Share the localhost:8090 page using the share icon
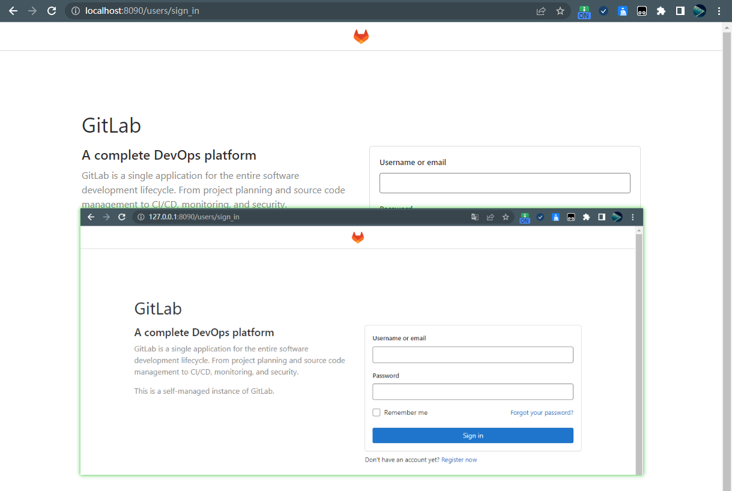The image size is (732, 491). [541, 11]
